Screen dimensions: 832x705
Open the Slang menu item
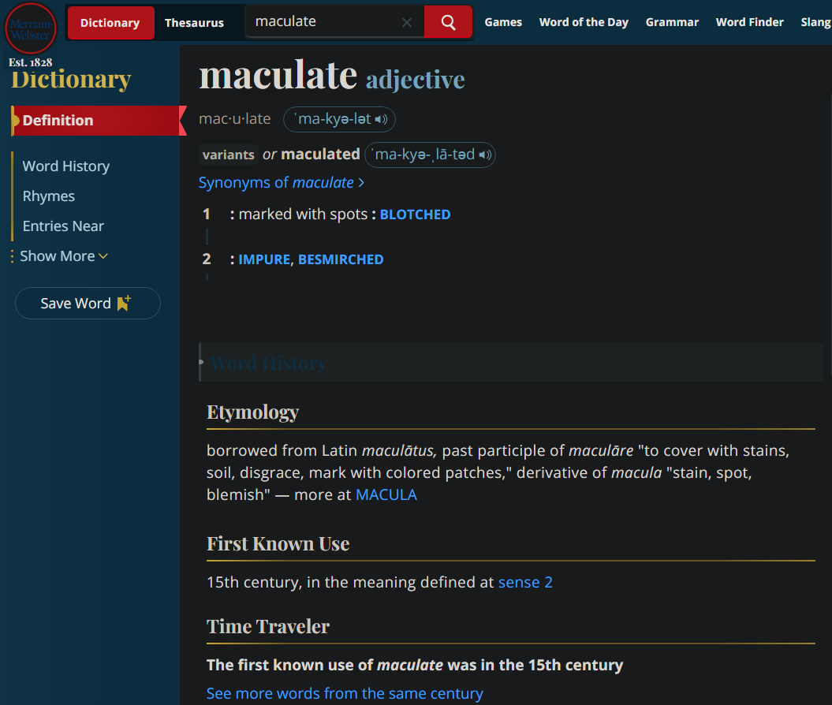[815, 22]
